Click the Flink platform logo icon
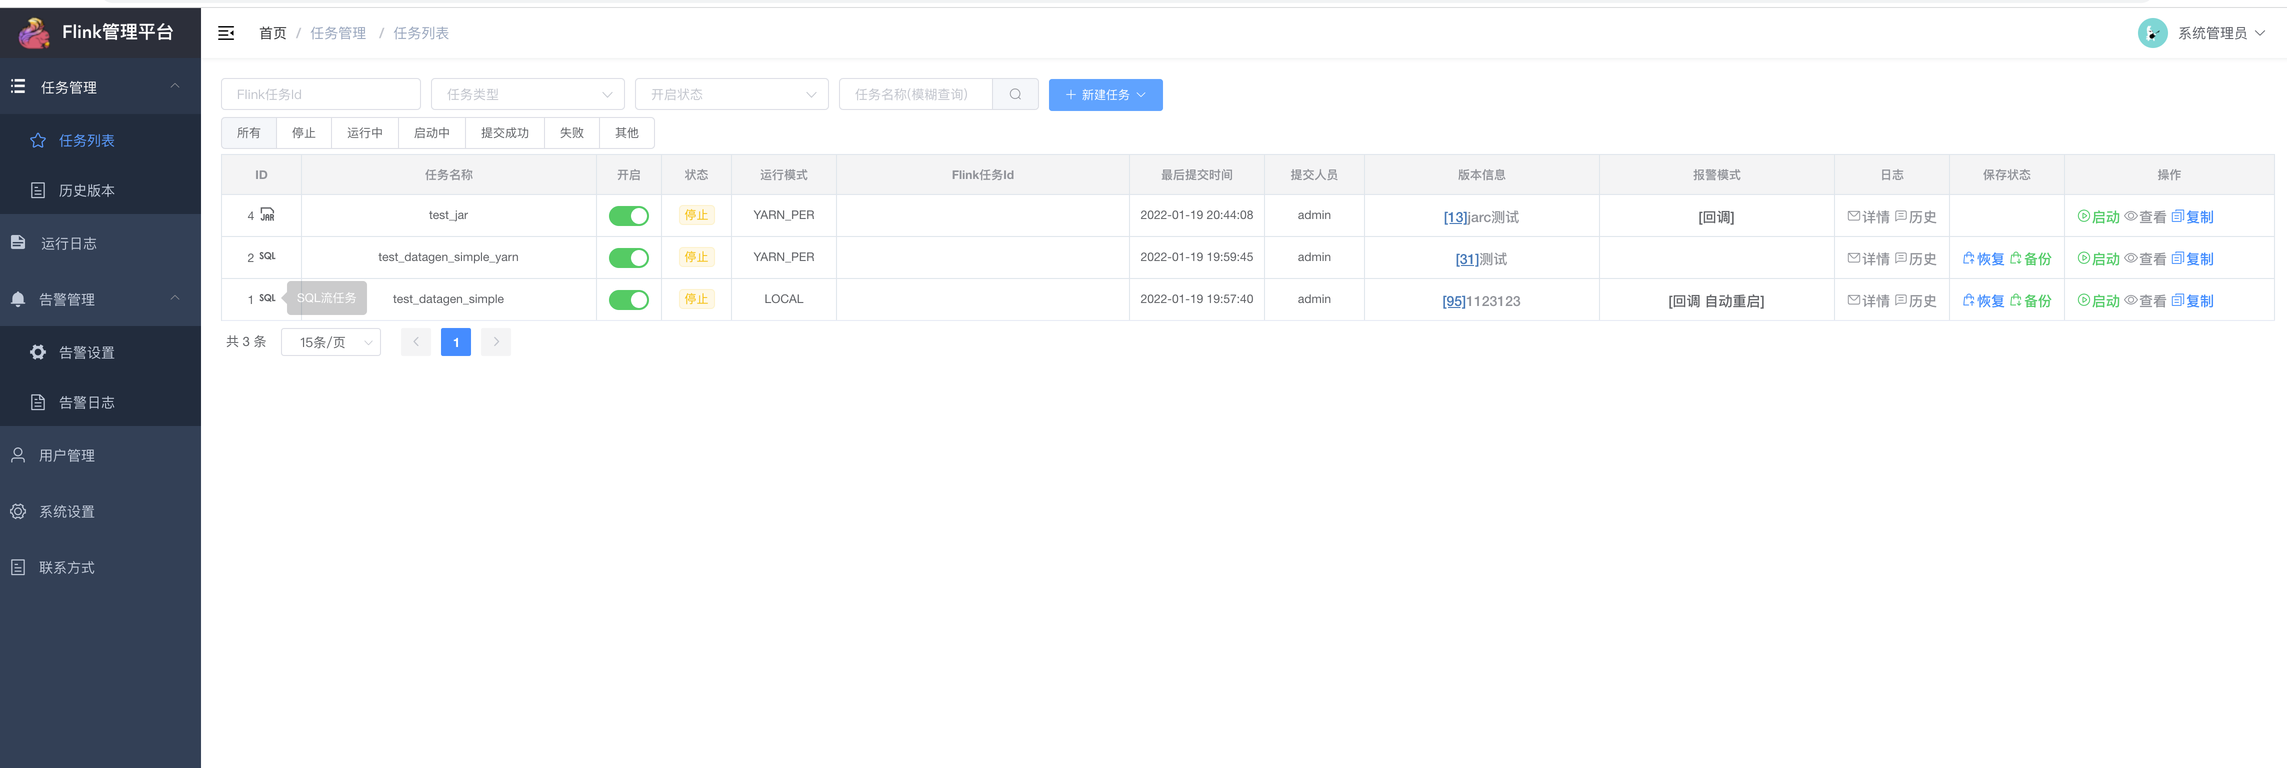 (x=33, y=33)
